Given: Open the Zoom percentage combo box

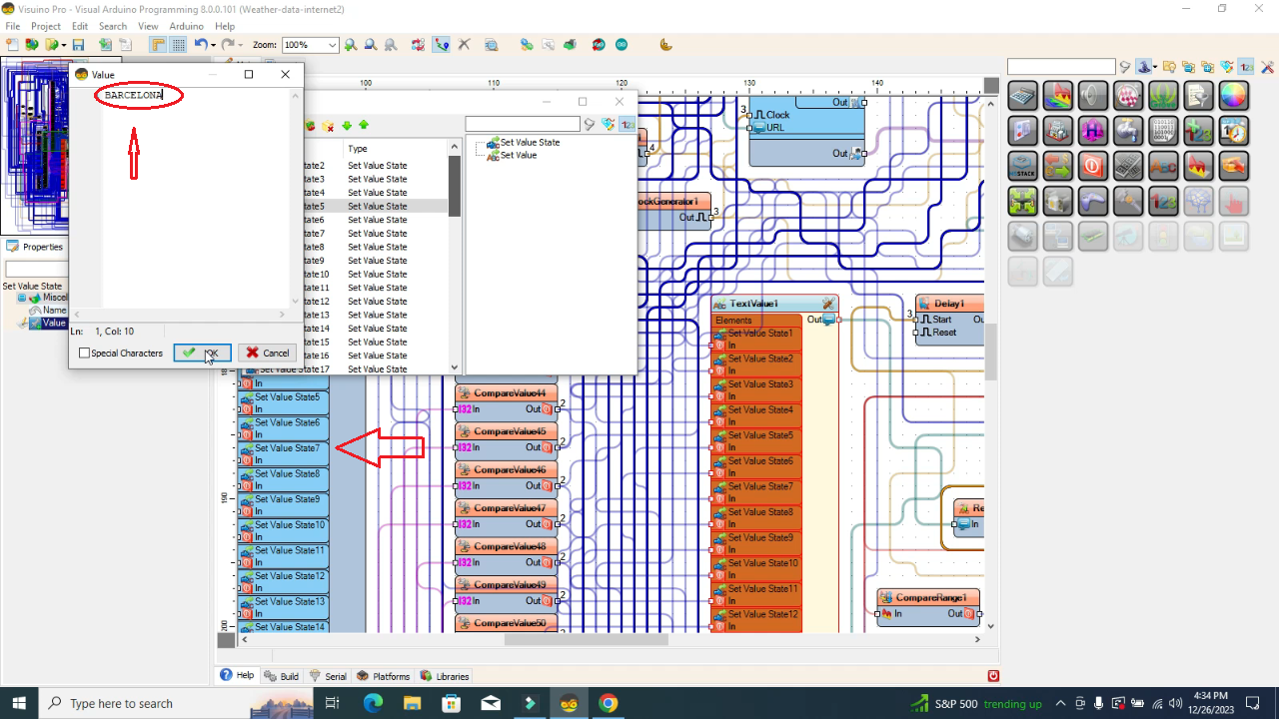Looking at the screenshot, I should 310,45.
